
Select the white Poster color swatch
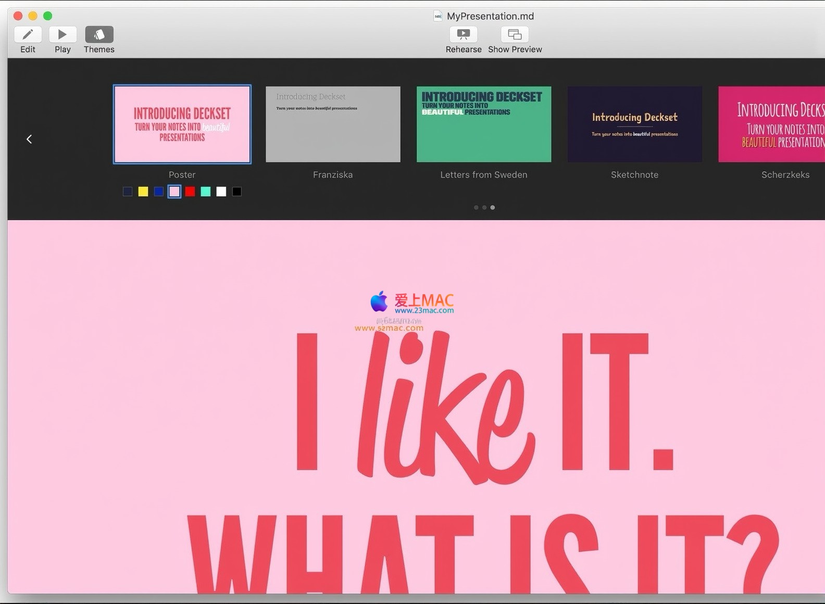[221, 192]
